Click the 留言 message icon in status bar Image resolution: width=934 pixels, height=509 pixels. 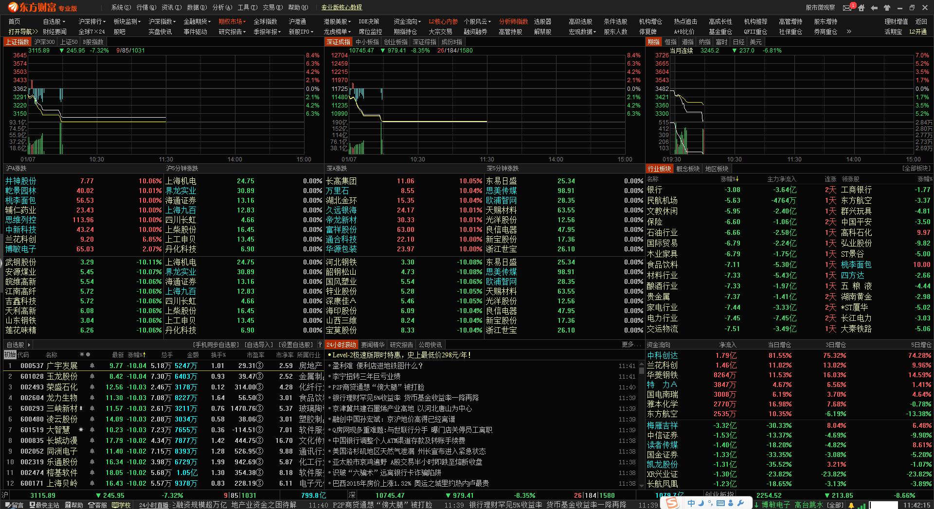click(7, 505)
